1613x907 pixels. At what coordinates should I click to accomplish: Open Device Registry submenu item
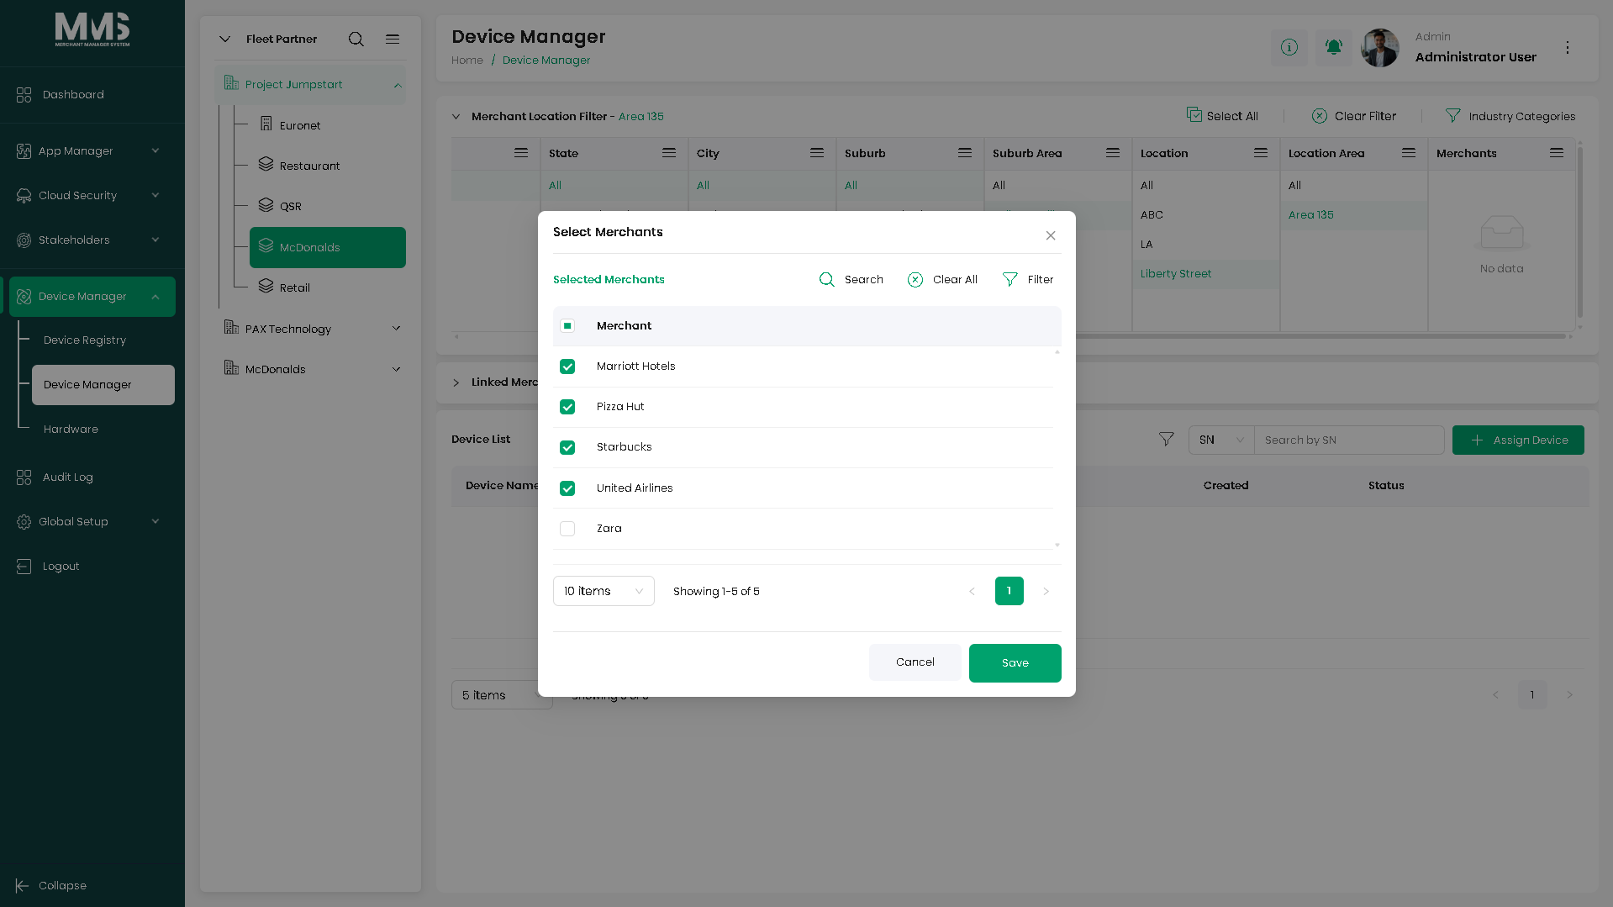tap(85, 340)
